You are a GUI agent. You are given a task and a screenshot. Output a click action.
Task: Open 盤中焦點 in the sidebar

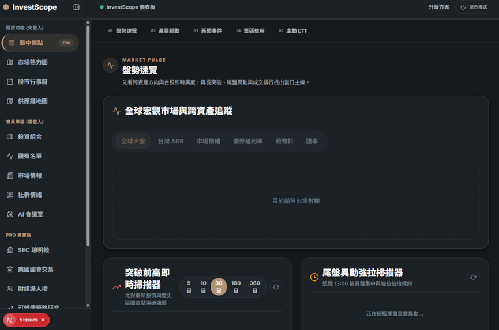click(x=40, y=43)
